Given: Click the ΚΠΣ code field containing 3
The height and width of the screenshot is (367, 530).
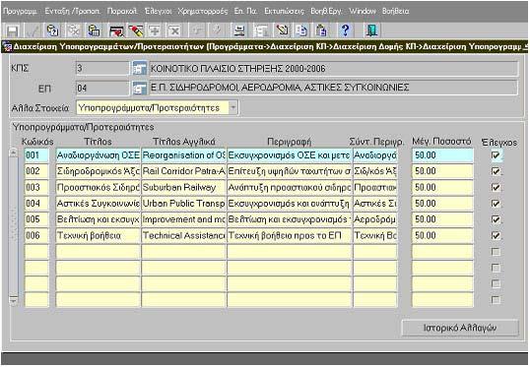Looking at the screenshot, I should [x=102, y=69].
